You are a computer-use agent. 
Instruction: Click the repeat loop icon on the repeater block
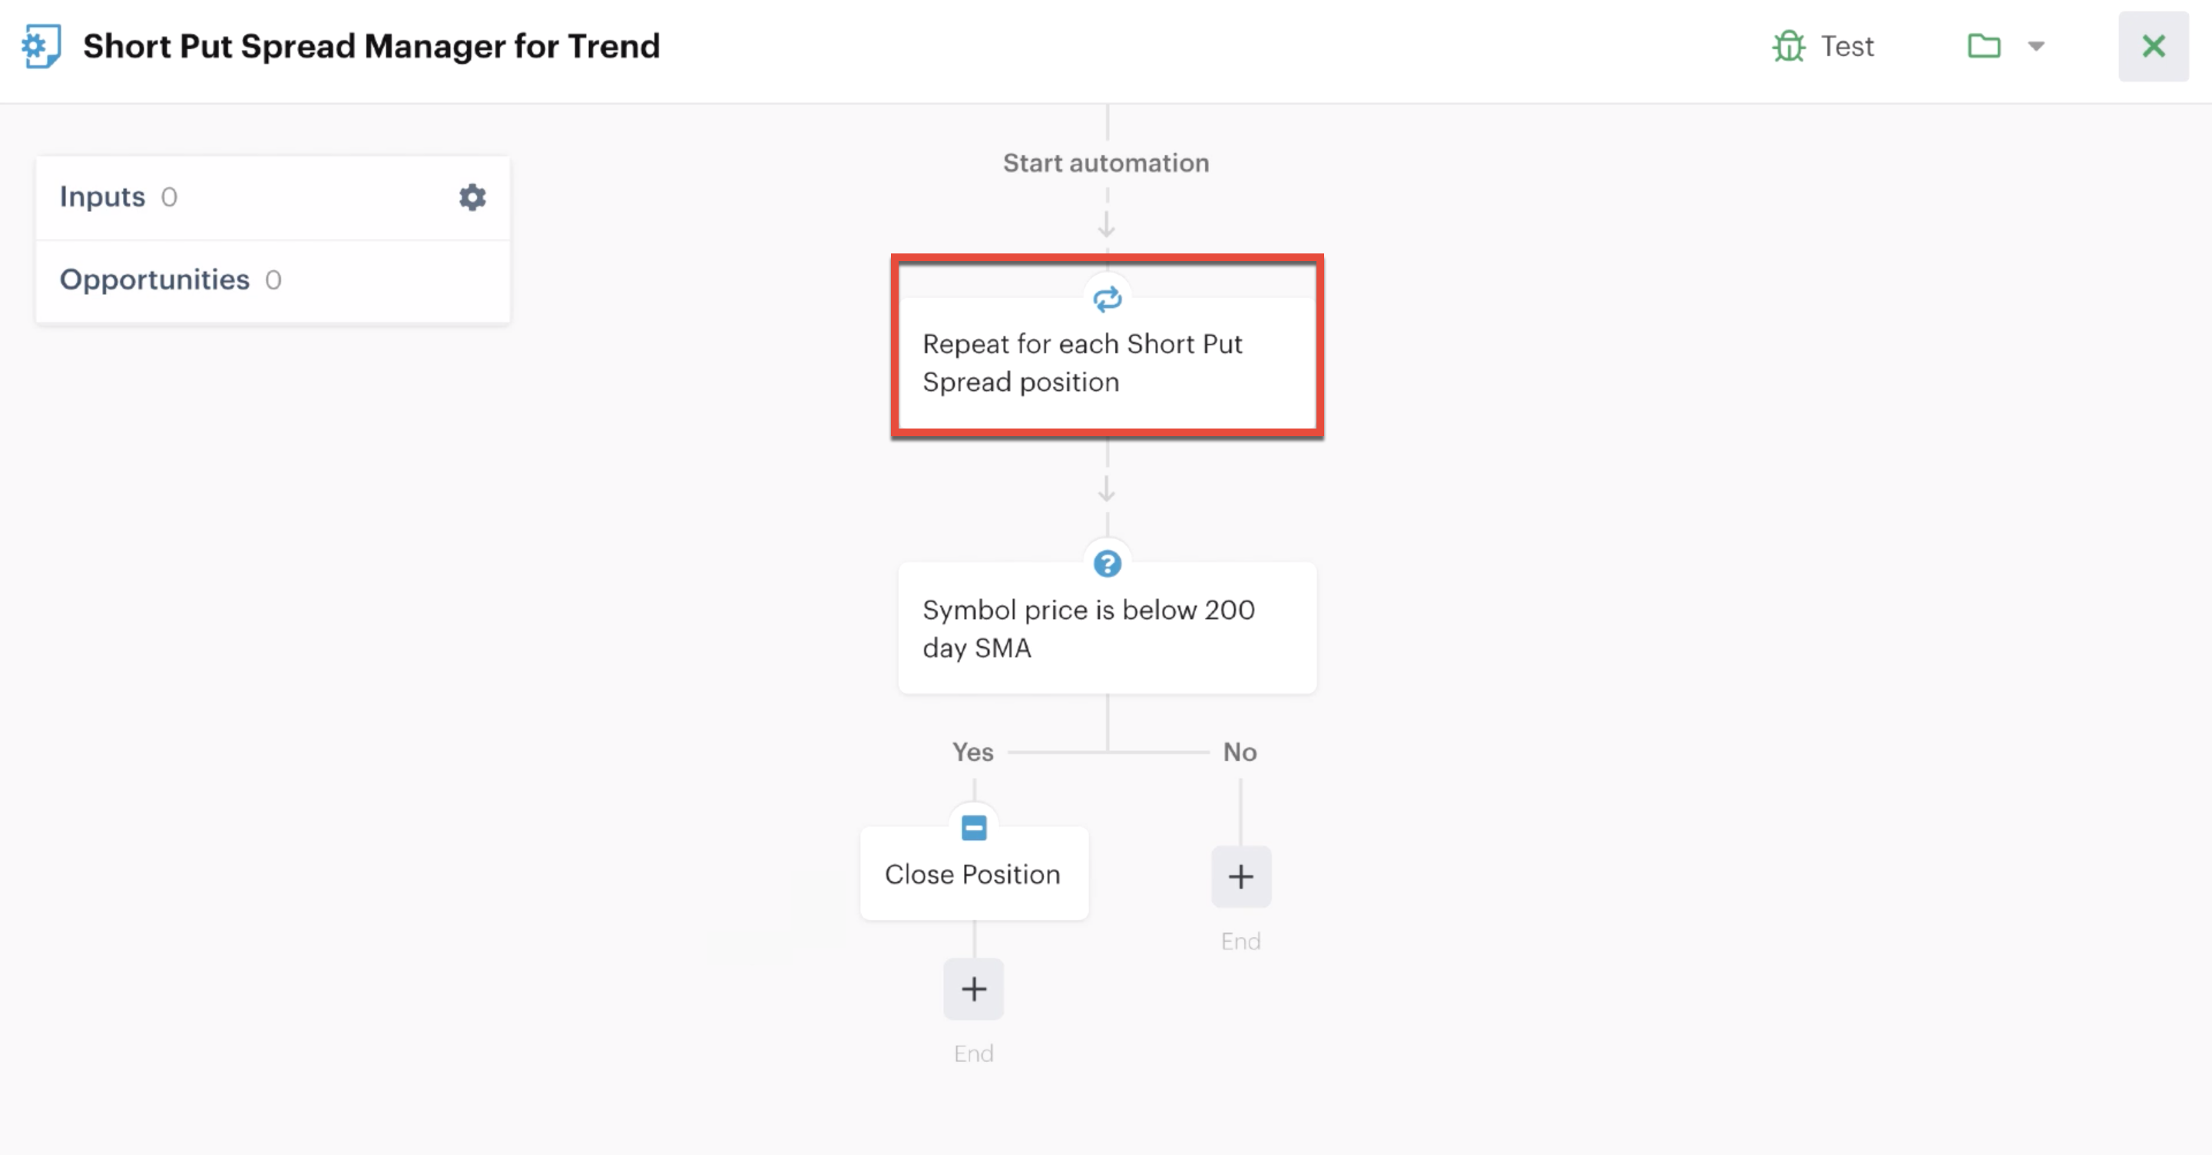click(1107, 299)
